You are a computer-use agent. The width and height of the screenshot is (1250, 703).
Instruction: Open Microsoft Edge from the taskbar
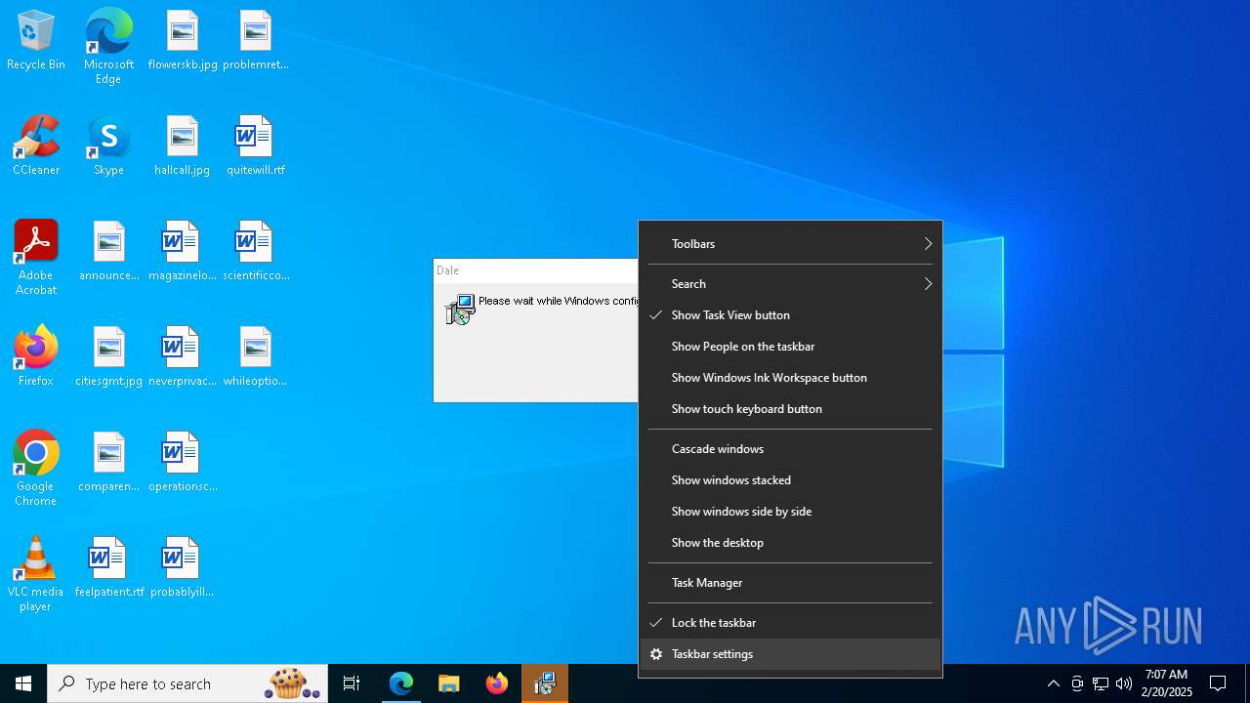tap(401, 683)
